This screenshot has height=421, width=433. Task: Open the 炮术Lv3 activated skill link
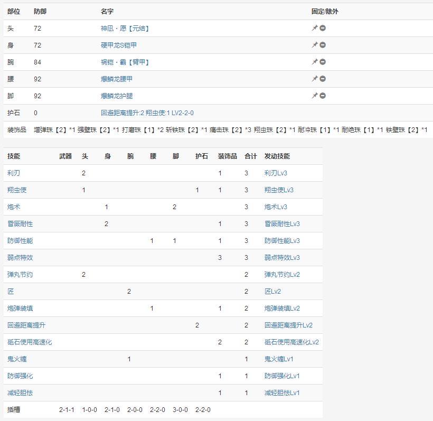[276, 207]
